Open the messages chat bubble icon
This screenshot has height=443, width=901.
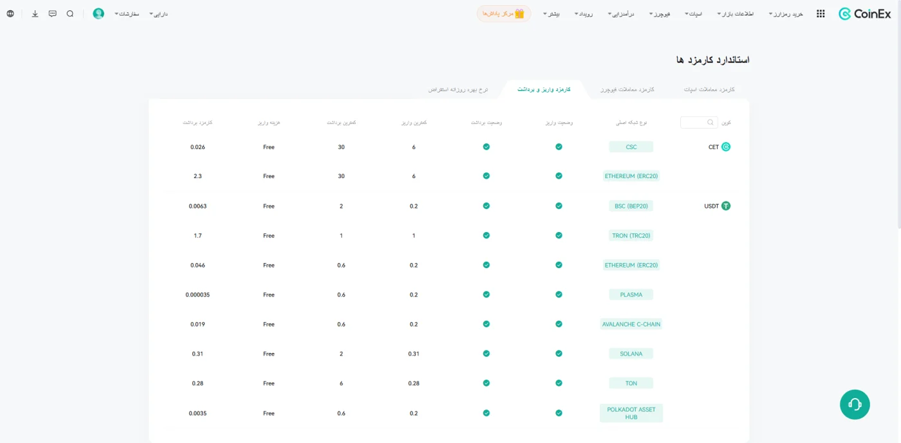coord(53,14)
